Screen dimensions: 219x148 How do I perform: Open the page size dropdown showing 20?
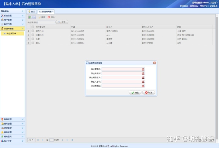pos(31,140)
